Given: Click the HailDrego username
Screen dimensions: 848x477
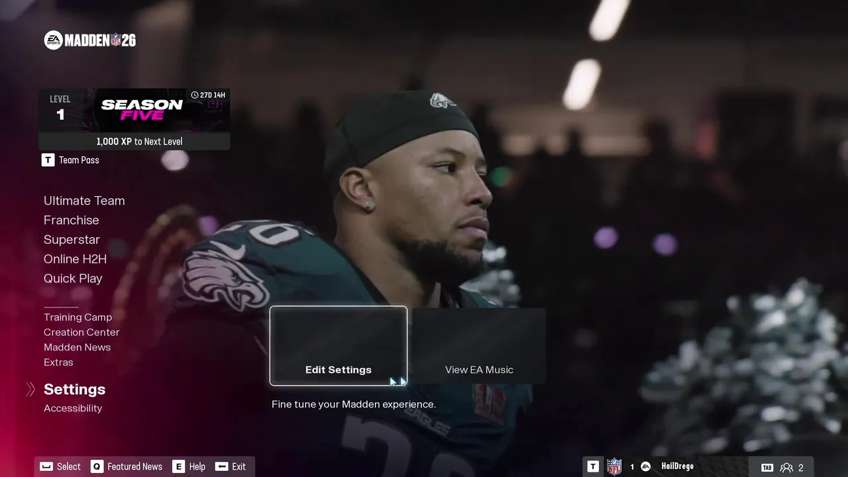Looking at the screenshot, I should pyautogui.click(x=677, y=466).
